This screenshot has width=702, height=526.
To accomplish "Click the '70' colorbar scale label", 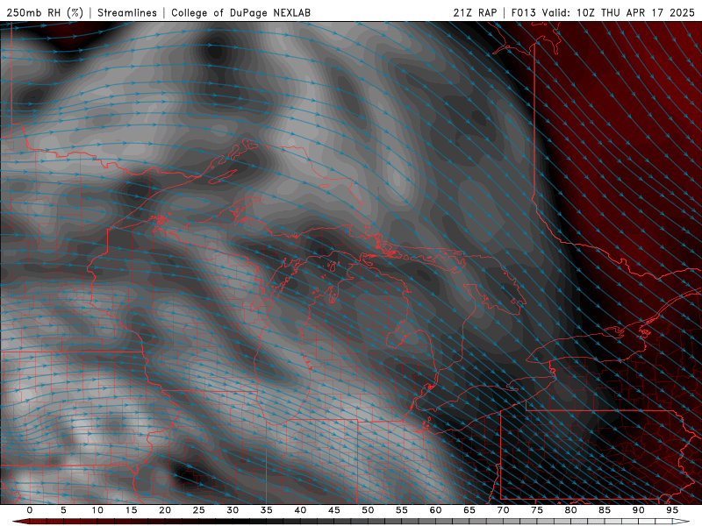I will tap(503, 510).
